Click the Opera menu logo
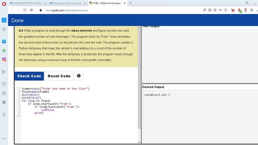The height and width of the screenshot is (145, 258). pyautogui.click(x=4, y=4)
